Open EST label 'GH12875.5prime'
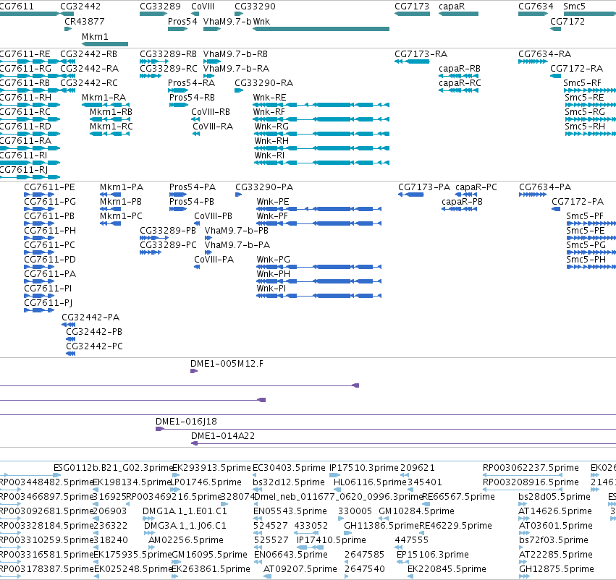Image resolution: width=616 pixels, height=580 pixels. (x=557, y=569)
